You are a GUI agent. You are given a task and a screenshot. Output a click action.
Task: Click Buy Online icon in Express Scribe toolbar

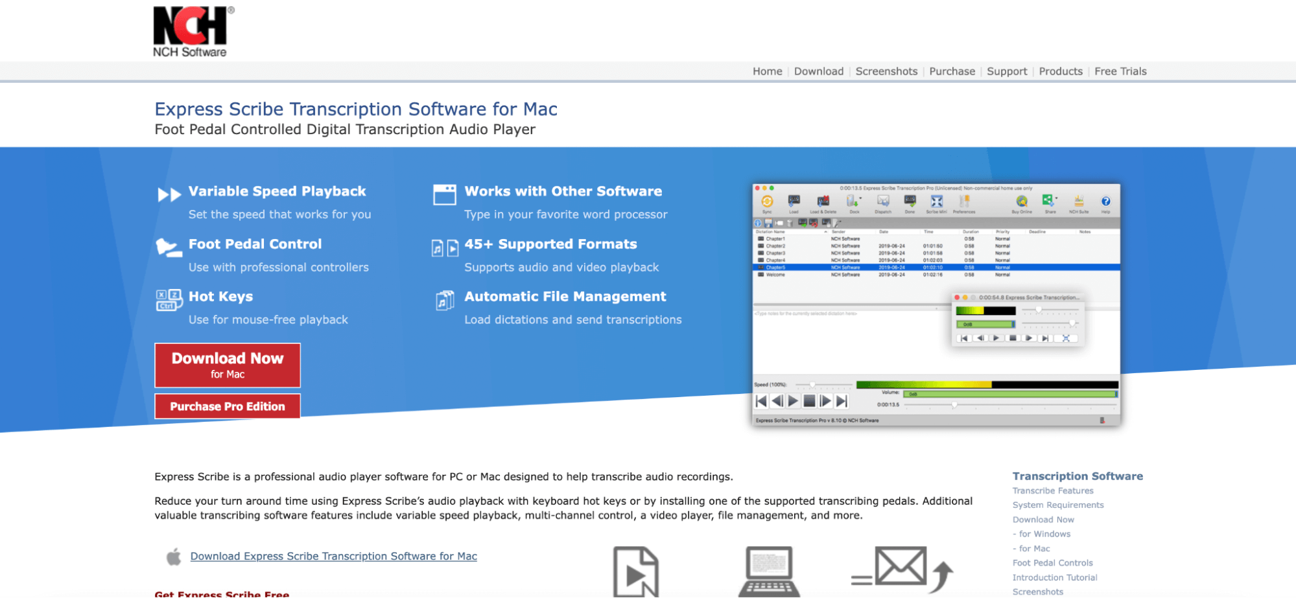[1022, 201]
